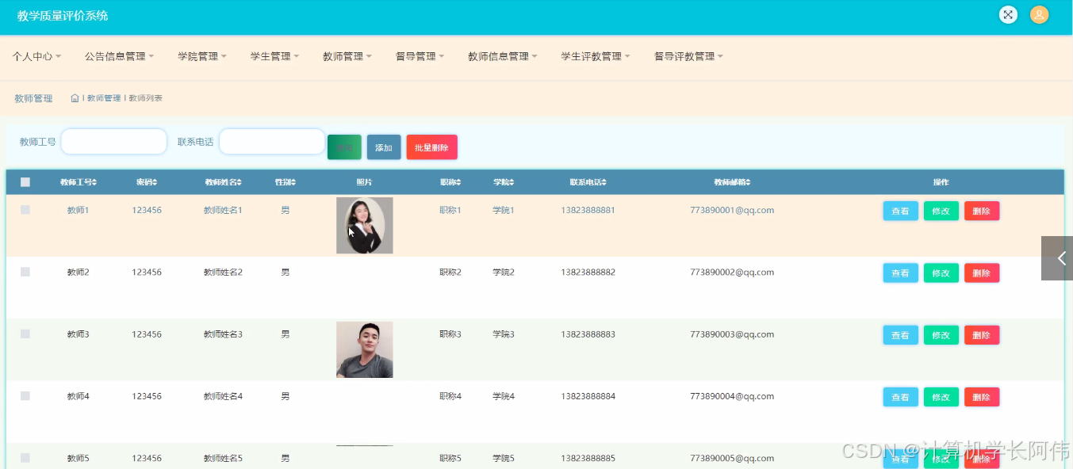Sort by 教师工号 column sort arrows
Viewport: 1073px width, 469px height.
94,182
